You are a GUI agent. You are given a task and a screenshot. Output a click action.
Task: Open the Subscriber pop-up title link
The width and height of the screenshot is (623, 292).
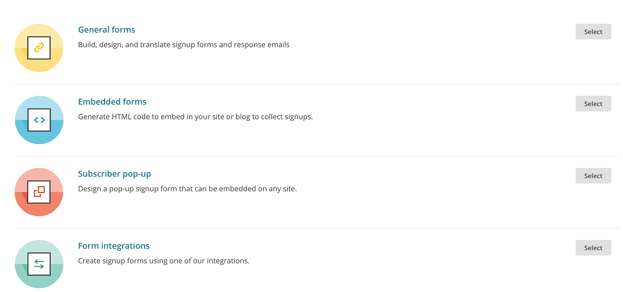114,174
